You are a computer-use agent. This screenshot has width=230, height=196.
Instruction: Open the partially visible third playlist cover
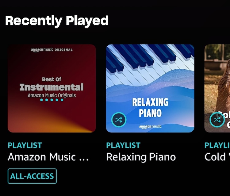click(x=217, y=88)
